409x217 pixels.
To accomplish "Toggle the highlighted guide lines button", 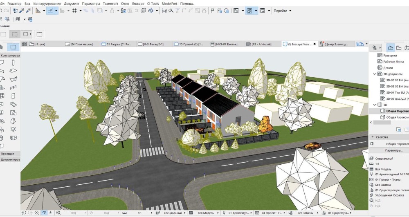I will pyautogui.click(x=50, y=11).
